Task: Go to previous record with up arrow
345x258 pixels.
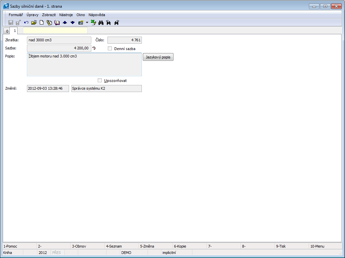Action: pyautogui.click(x=65, y=23)
